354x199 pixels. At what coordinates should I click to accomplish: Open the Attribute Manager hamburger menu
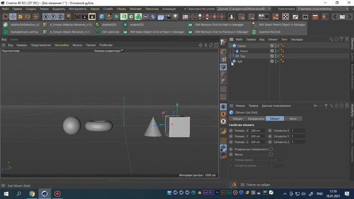pos(231,106)
